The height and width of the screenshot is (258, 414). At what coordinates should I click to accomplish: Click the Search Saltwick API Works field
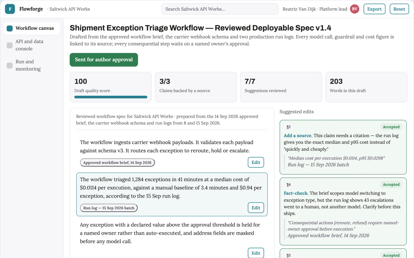220,9
